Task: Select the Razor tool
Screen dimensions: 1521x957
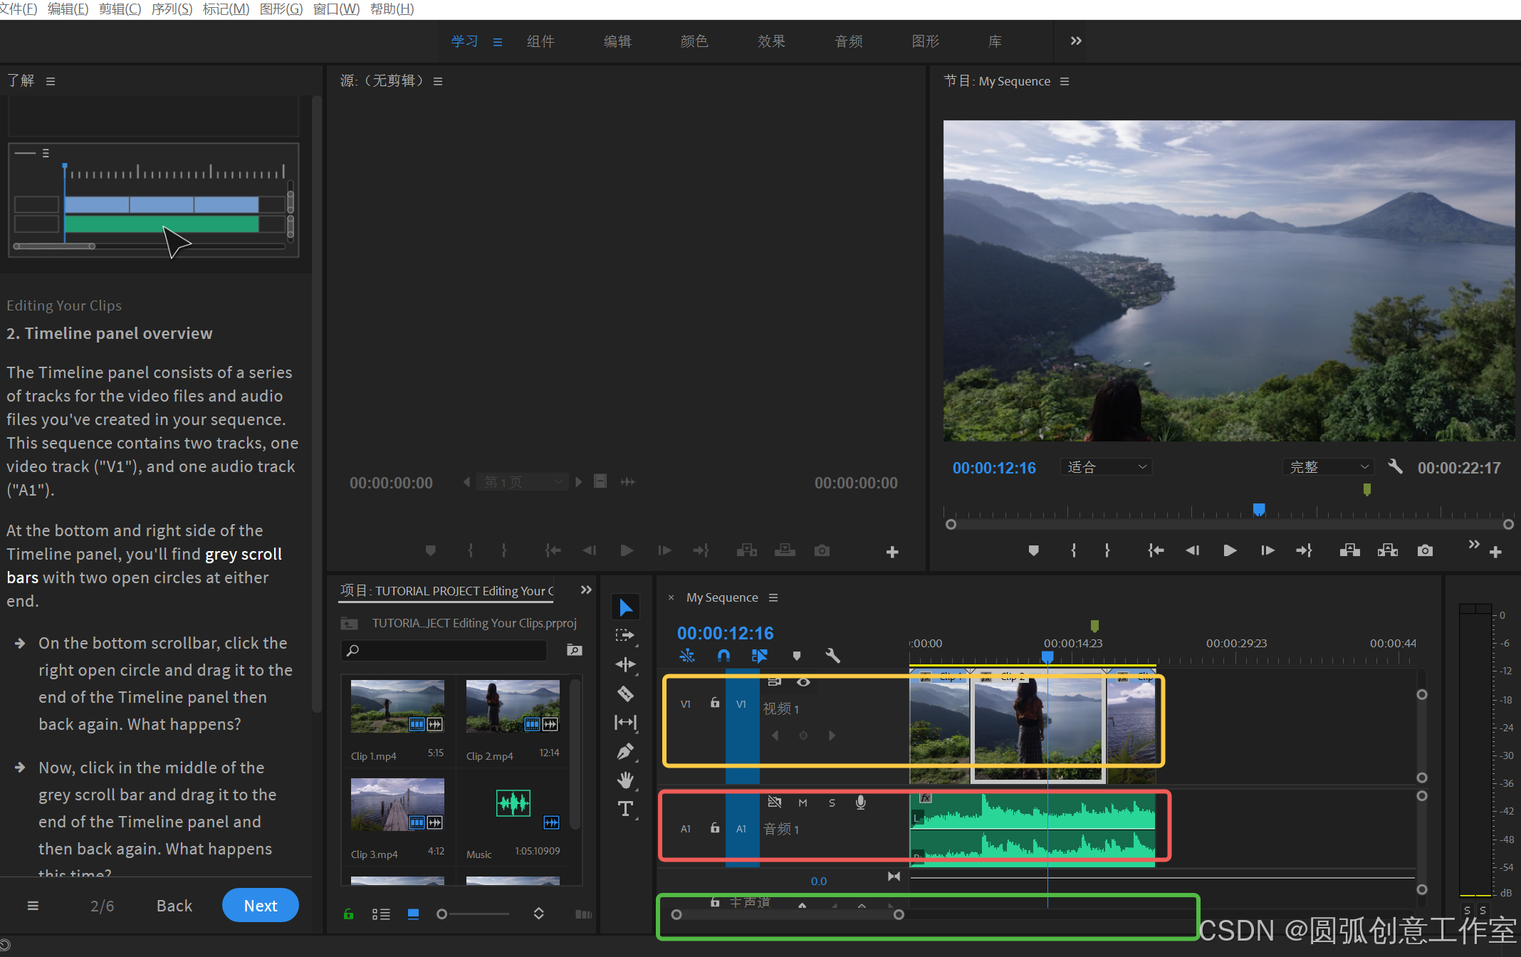Action: tap(625, 694)
